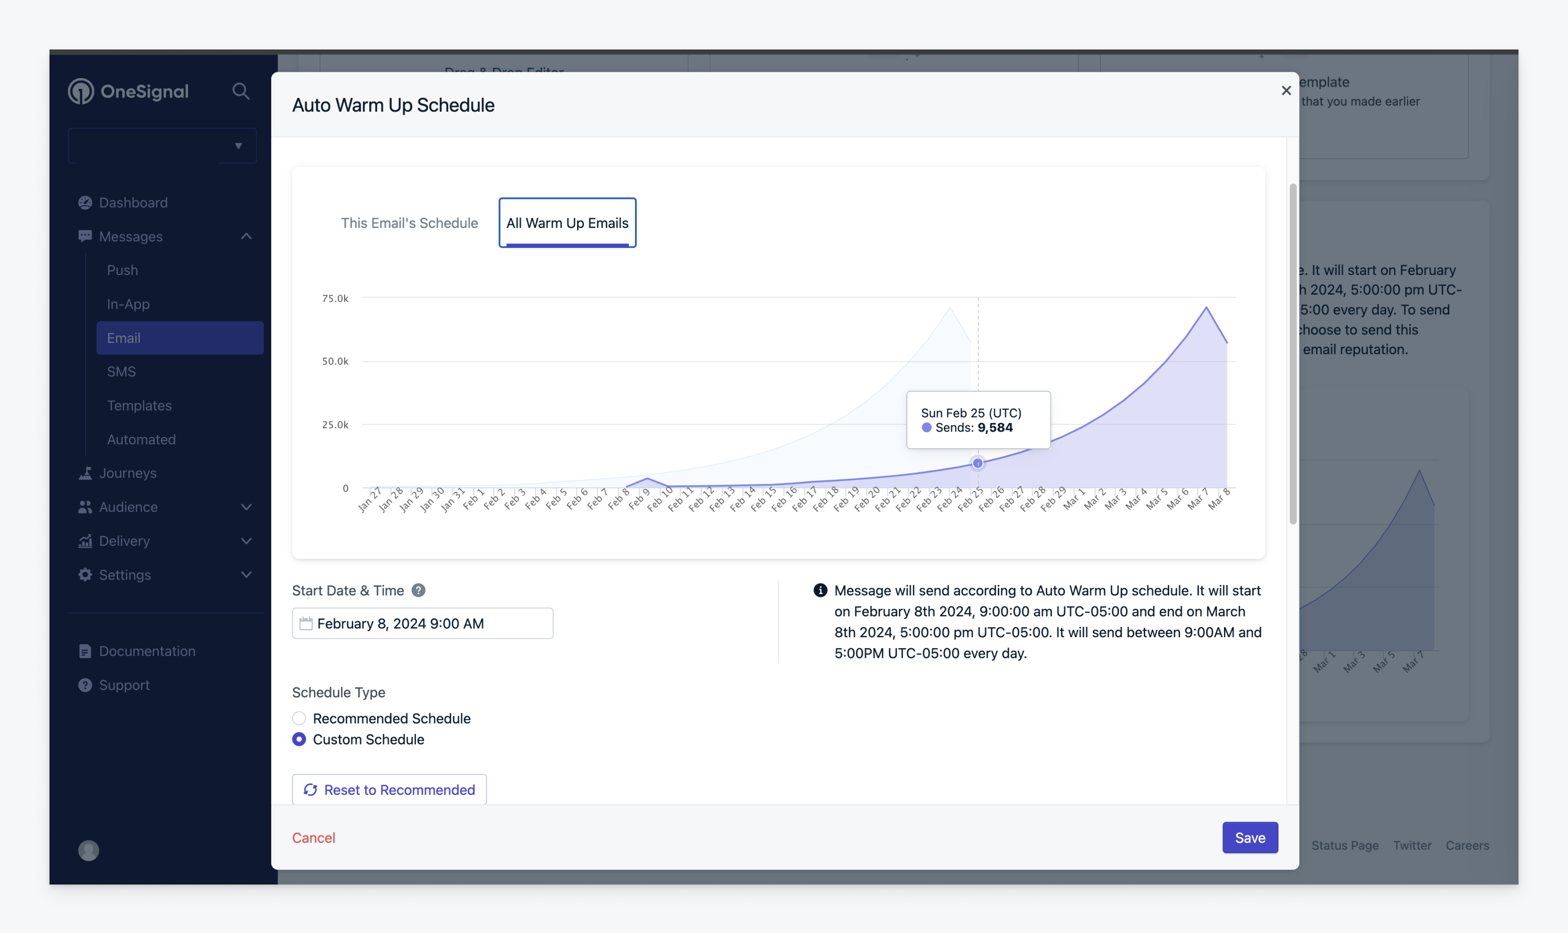
Task: Switch to All Warm Up Emails tab
Action: [x=567, y=223]
